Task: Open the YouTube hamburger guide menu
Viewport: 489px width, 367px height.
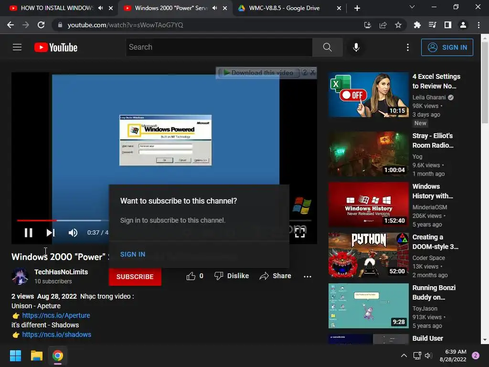Action: coord(17,47)
